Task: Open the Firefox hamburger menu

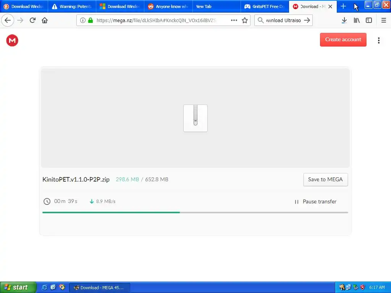Action: 383,20
